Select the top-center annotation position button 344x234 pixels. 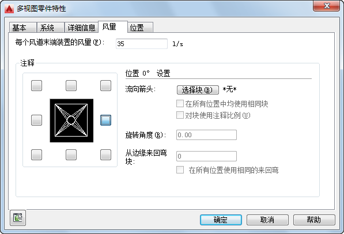71,85
